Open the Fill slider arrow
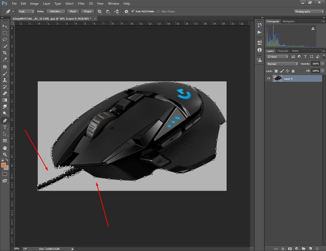Viewport: 326px width, 251px height. [322, 71]
